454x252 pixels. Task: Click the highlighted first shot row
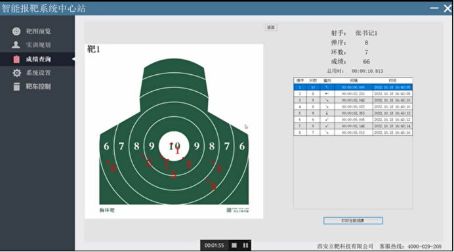(x=353, y=87)
